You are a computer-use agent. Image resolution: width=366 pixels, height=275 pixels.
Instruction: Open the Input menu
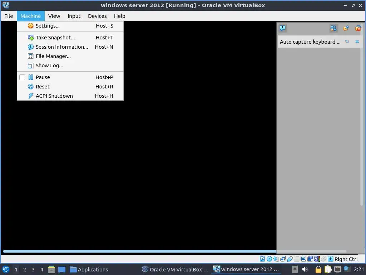point(74,16)
